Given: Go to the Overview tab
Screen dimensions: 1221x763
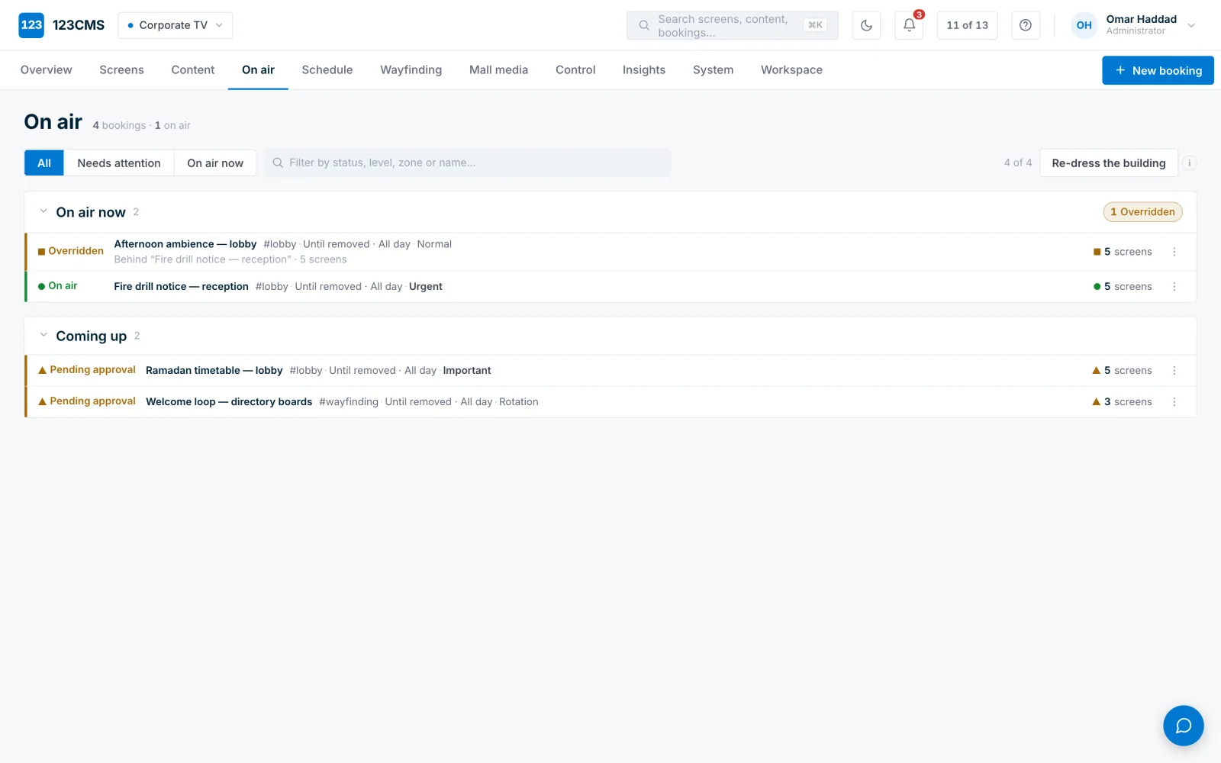Looking at the screenshot, I should [46, 70].
